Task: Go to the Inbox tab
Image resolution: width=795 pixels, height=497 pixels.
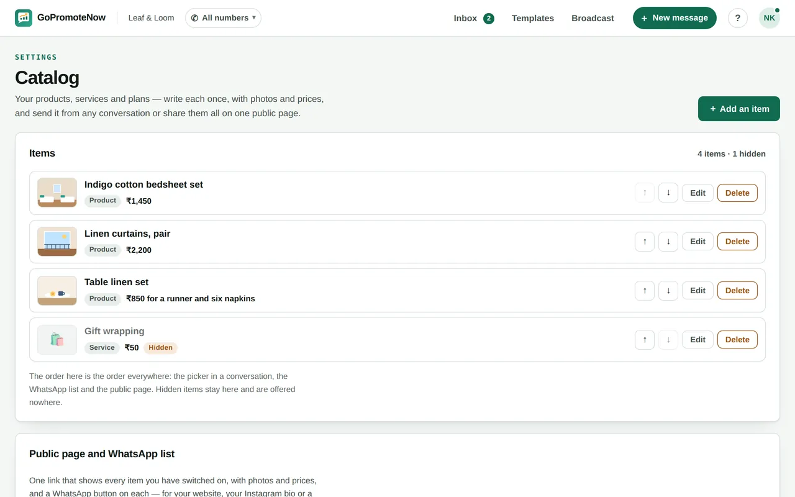Action: 473,18
